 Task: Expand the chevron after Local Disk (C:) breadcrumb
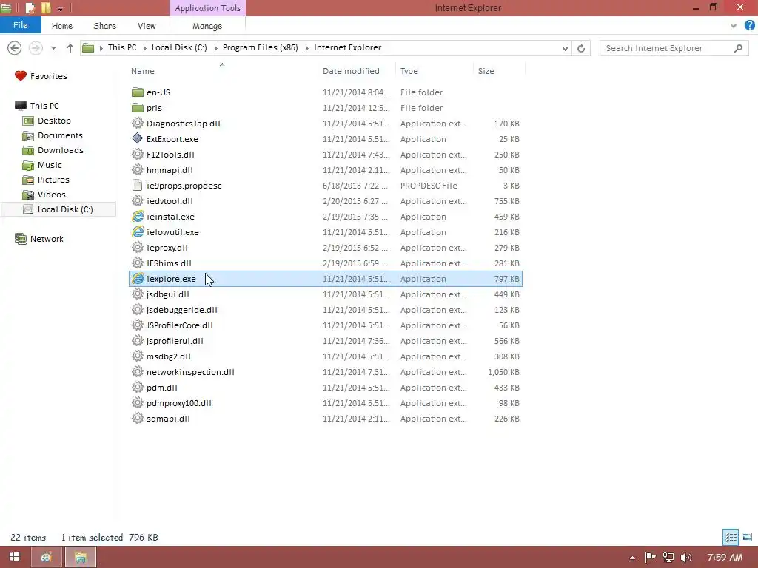click(x=215, y=48)
